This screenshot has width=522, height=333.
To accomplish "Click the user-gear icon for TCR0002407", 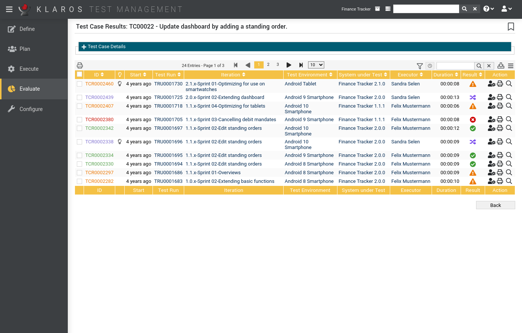I will pos(491,106).
